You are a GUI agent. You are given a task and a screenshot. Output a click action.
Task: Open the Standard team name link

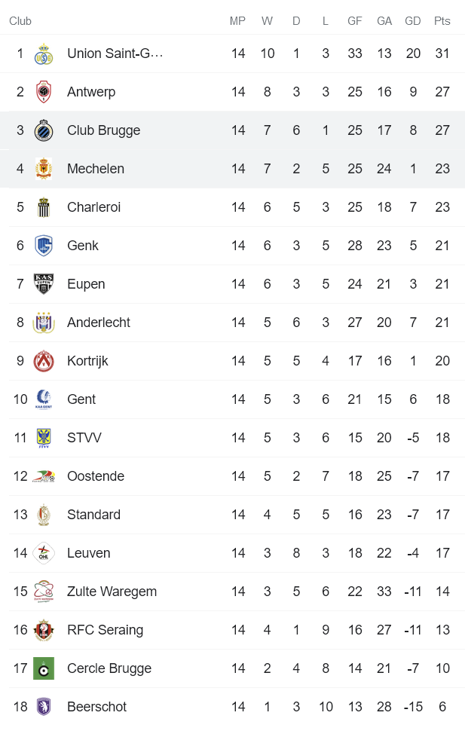[93, 515]
